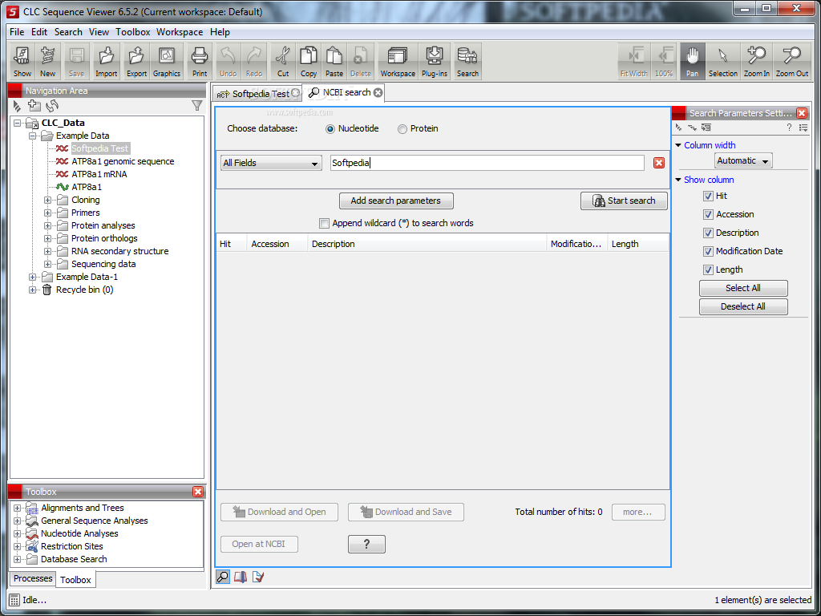Click the Select All button
The image size is (821, 616).
coord(743,288)
